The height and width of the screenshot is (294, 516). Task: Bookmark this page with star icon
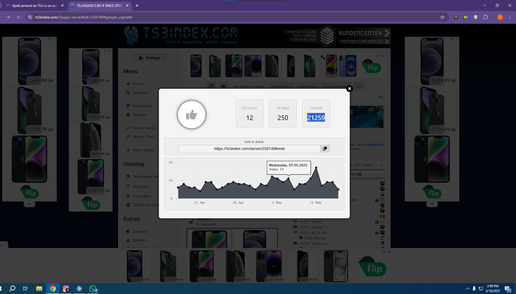pos(442,17)
